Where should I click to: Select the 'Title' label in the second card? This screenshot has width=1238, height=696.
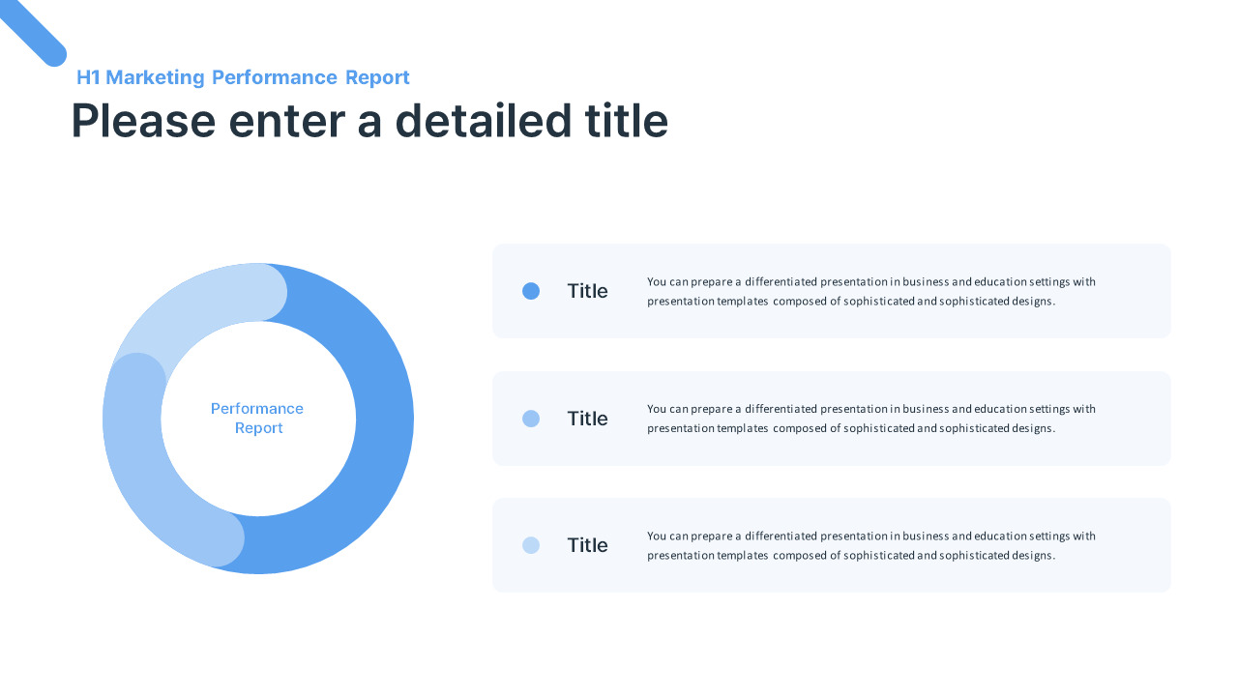point(587,419)
